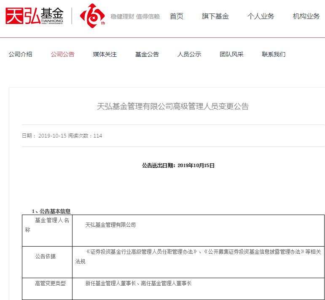The height and width of the screenshot is (300, 325).
Task: Click the slogan 稳健理财 值得信赖
Action: pos(135,16)
